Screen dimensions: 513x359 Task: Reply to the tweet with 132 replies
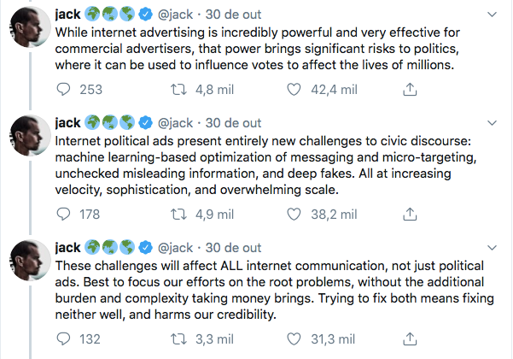[62, 339]
